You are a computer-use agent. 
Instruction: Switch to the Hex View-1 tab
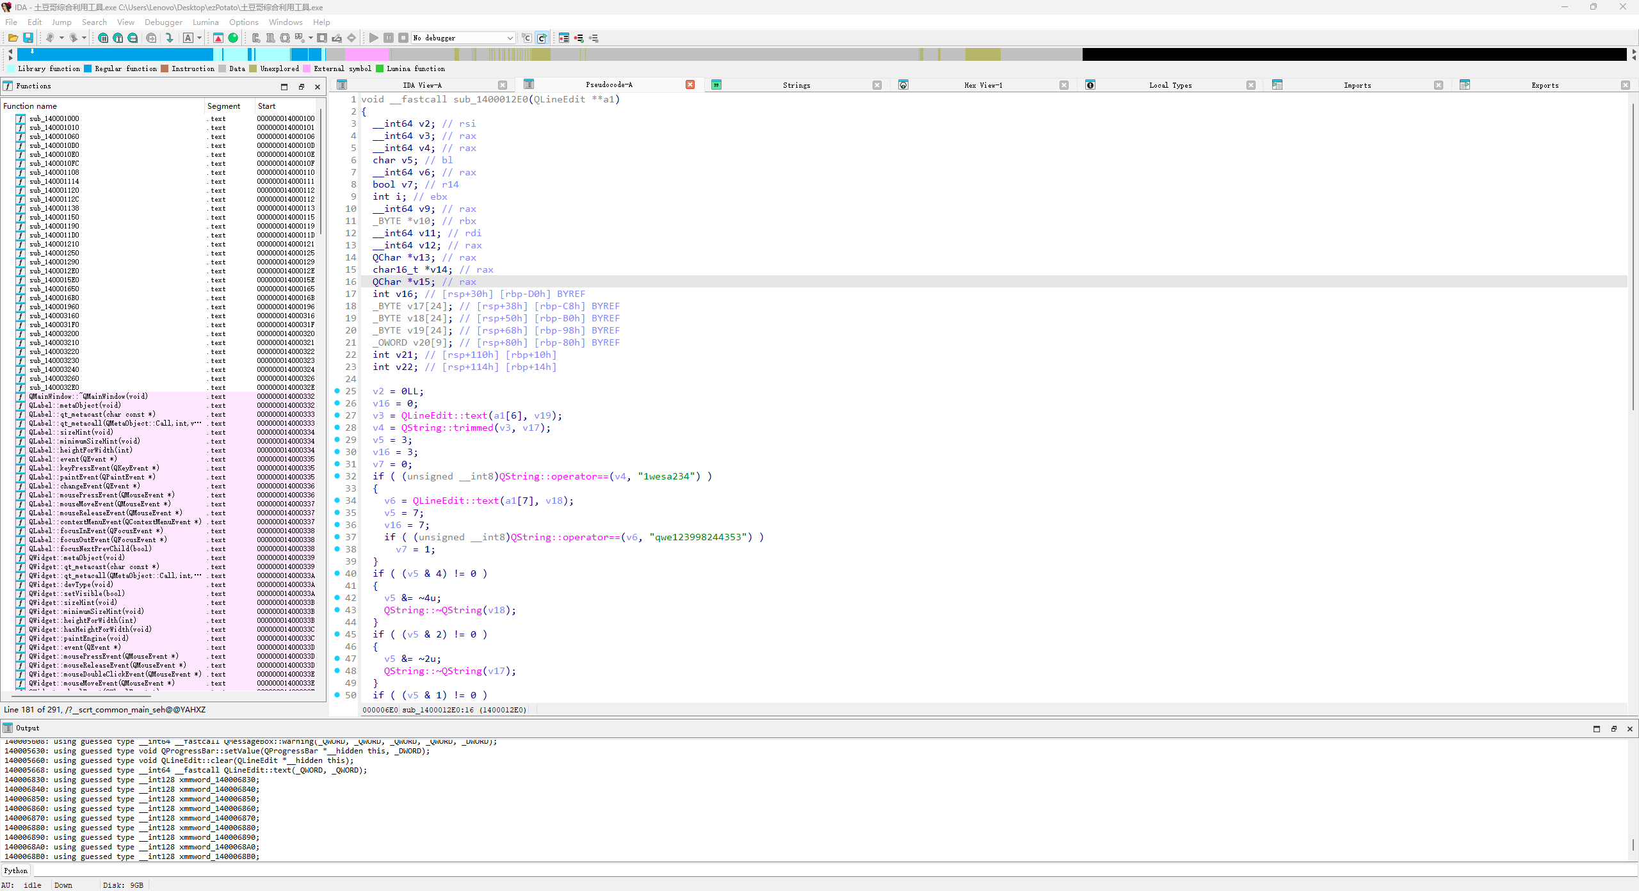pos(983,85)
